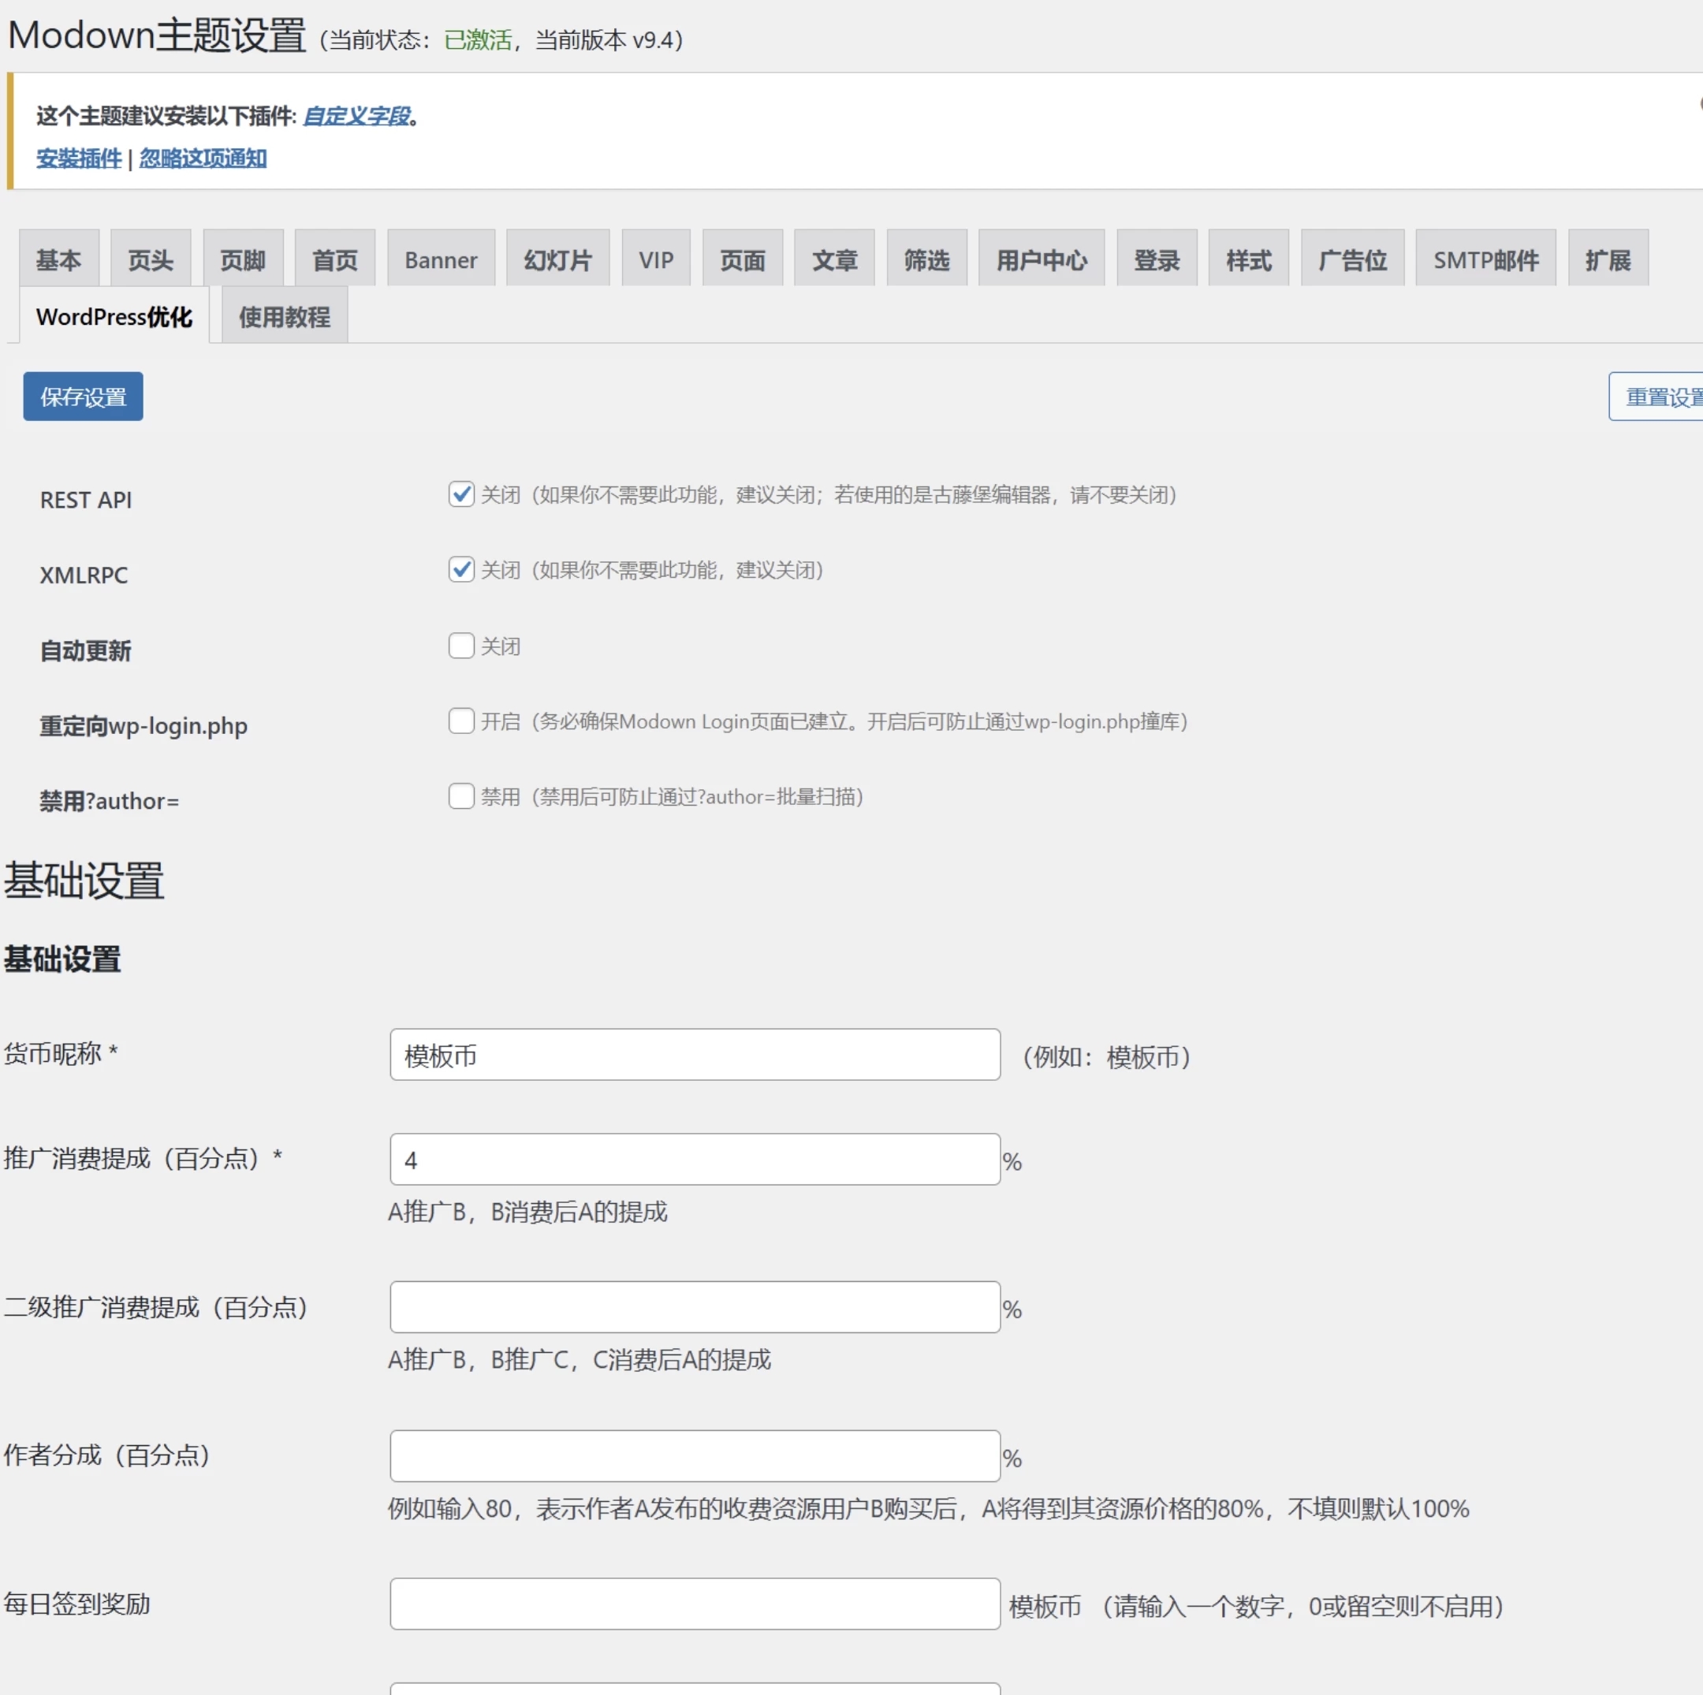Open the Banner settings tab
1703x1695 pixels.
(441, 259)
